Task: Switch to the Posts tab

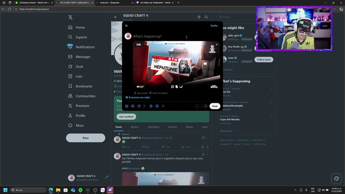Action: (x=119, y=127)
